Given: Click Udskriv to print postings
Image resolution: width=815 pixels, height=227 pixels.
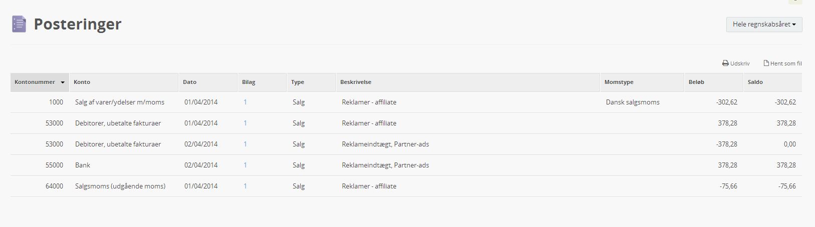Looking at the screenshot, I should pos(739,63).
